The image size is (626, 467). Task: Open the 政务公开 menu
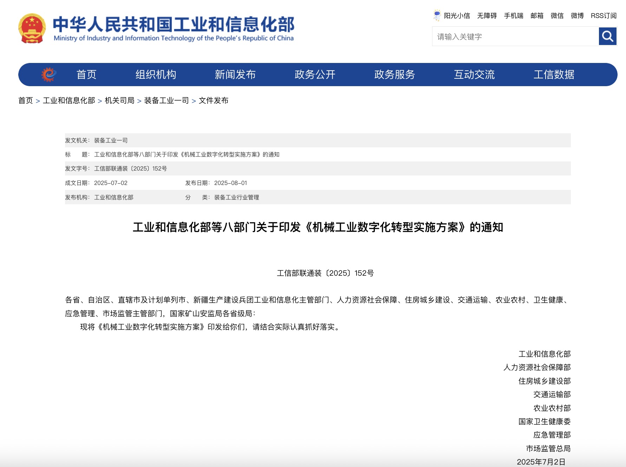[315, 75]
